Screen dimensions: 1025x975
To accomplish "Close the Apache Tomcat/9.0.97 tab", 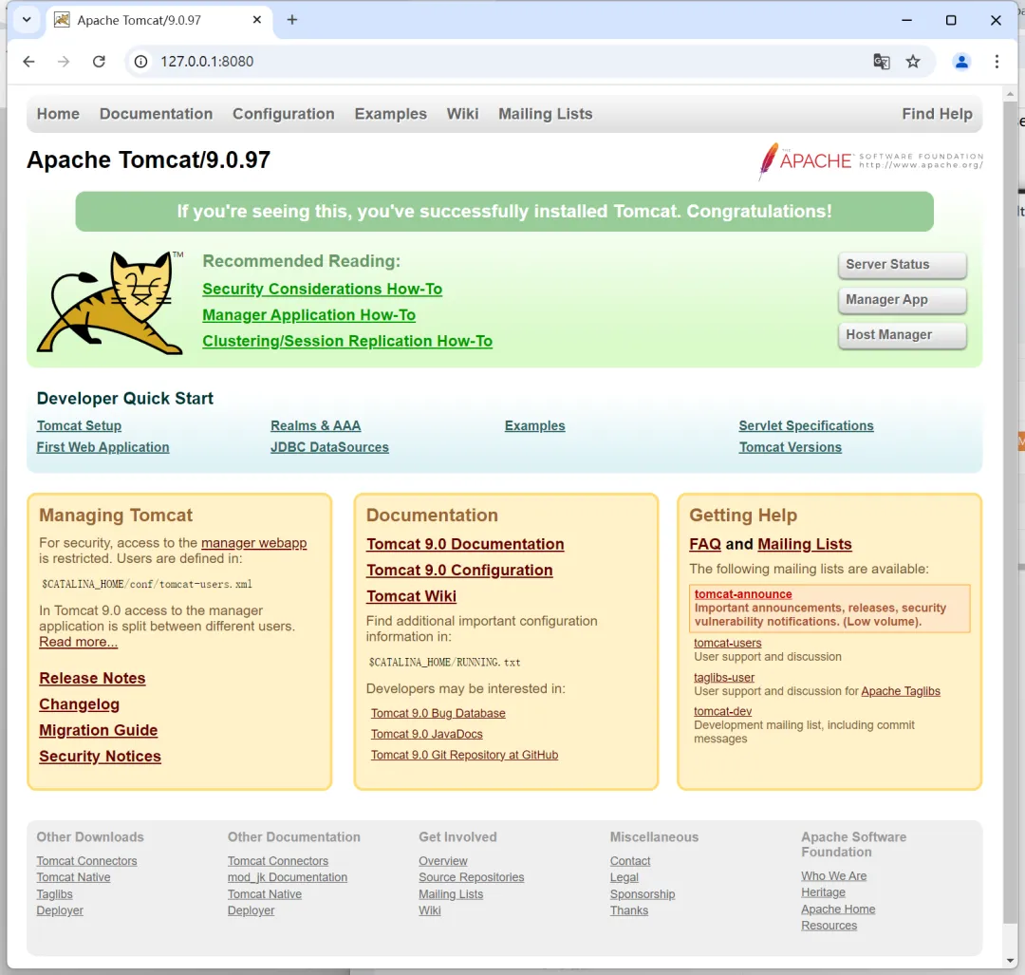I will pos(257,20).
